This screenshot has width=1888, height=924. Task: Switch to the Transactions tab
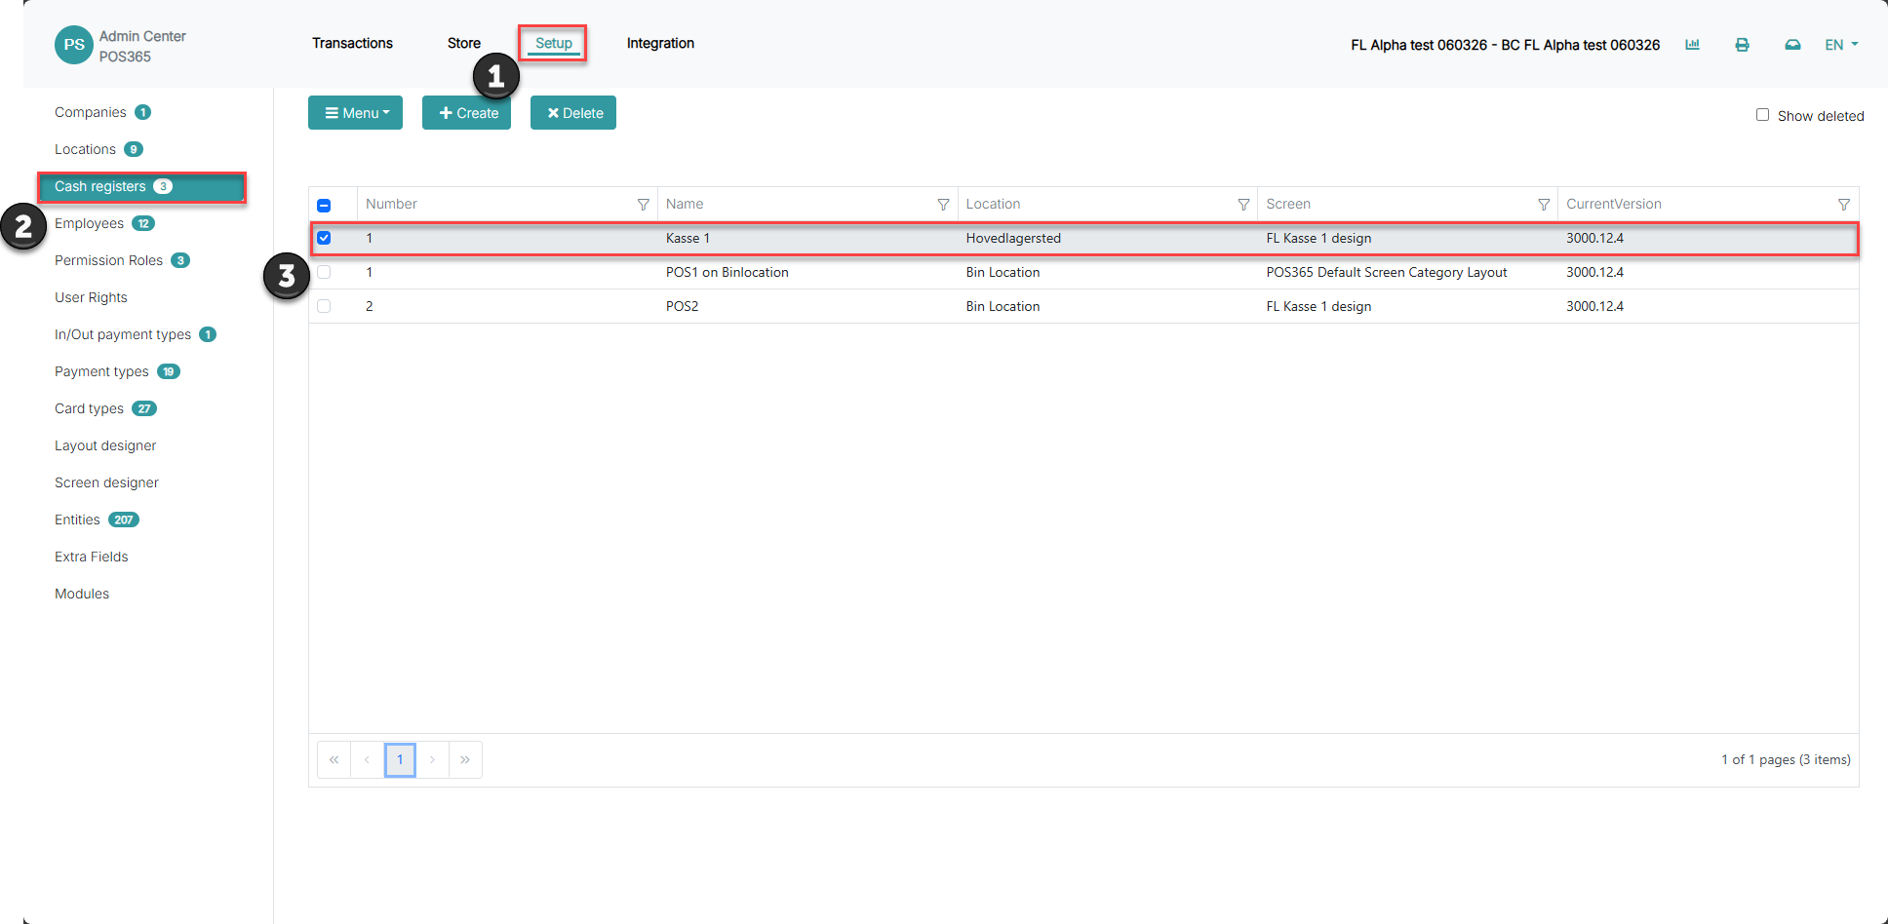click(x=352, y=43)
